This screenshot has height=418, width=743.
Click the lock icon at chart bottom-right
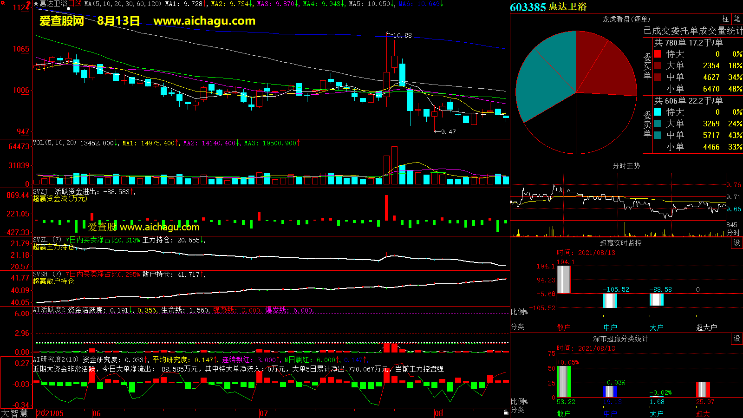tap(506, 412)
